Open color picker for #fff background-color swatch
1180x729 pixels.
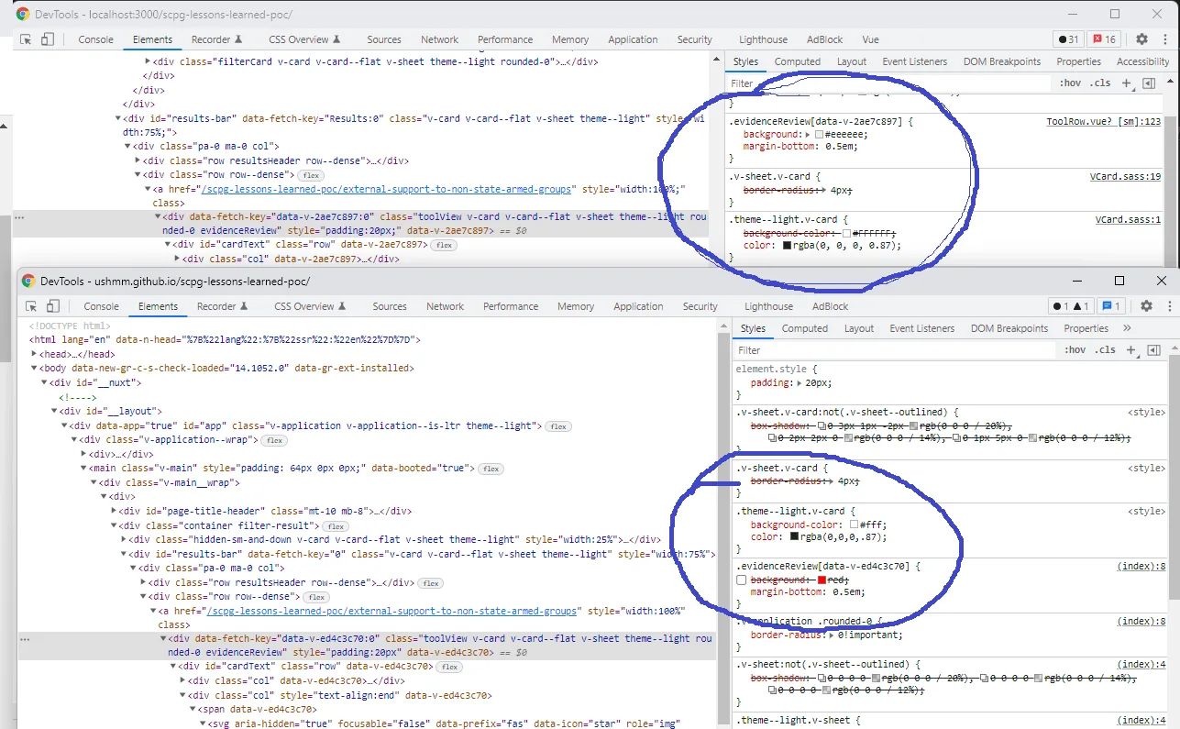pos(855,525)
